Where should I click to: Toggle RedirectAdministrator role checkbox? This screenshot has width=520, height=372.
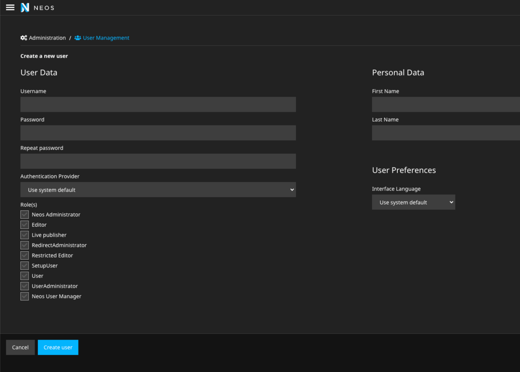(24, 245)
